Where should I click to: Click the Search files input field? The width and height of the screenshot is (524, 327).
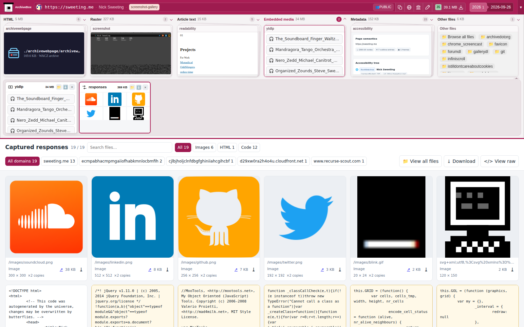coord(130,147)
